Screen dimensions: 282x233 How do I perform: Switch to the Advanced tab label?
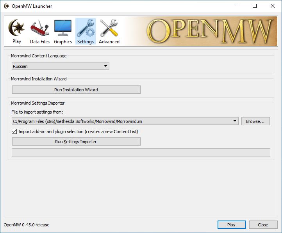109,42
